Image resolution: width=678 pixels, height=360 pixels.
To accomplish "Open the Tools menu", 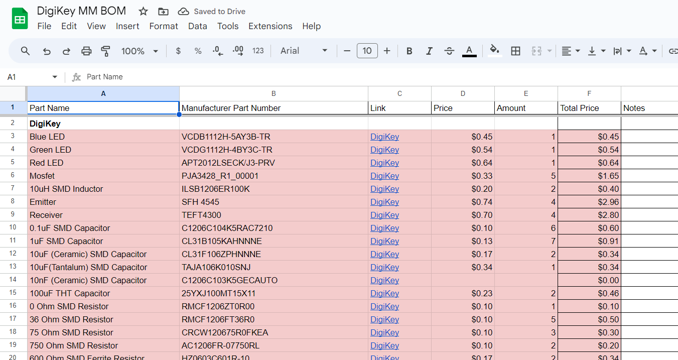I will [x=228, y=26].
